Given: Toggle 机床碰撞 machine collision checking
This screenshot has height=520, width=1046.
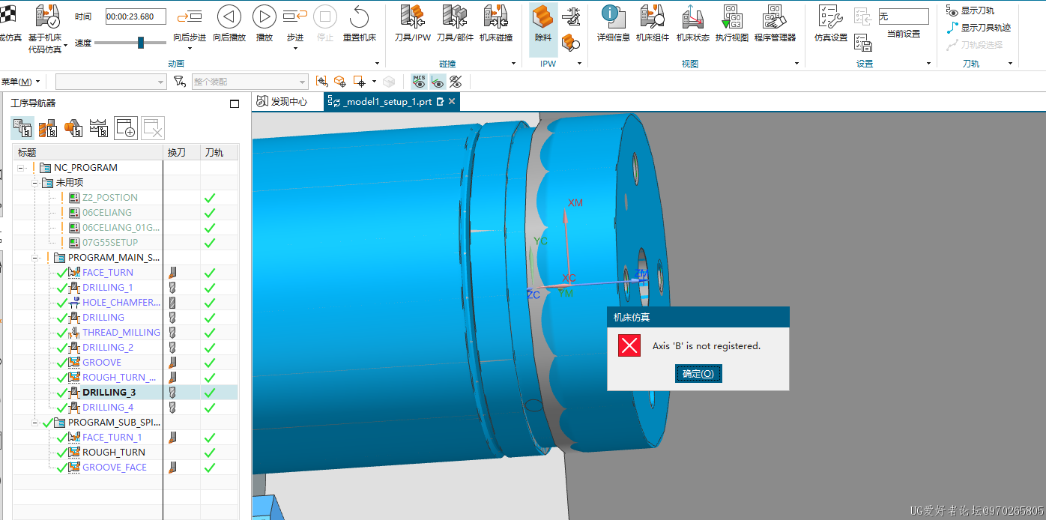Looking at the screenshot, I should coord(496,24).
